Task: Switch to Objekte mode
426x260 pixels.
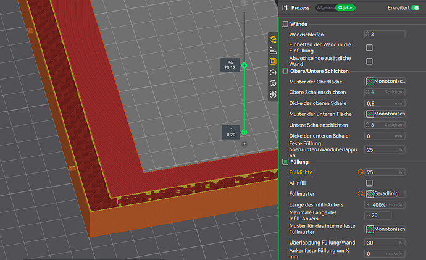Action: 345,8
